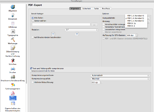Click the page range browse button
The width and height of the screenshot is (154, 112).
click(94, 25)
